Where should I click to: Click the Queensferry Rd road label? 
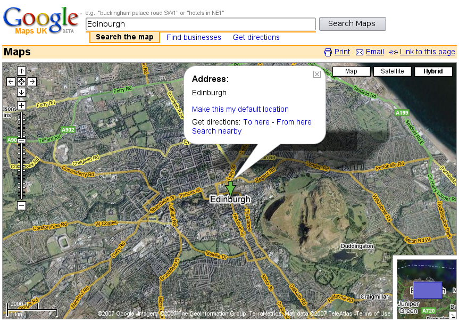tap(78, 171)
